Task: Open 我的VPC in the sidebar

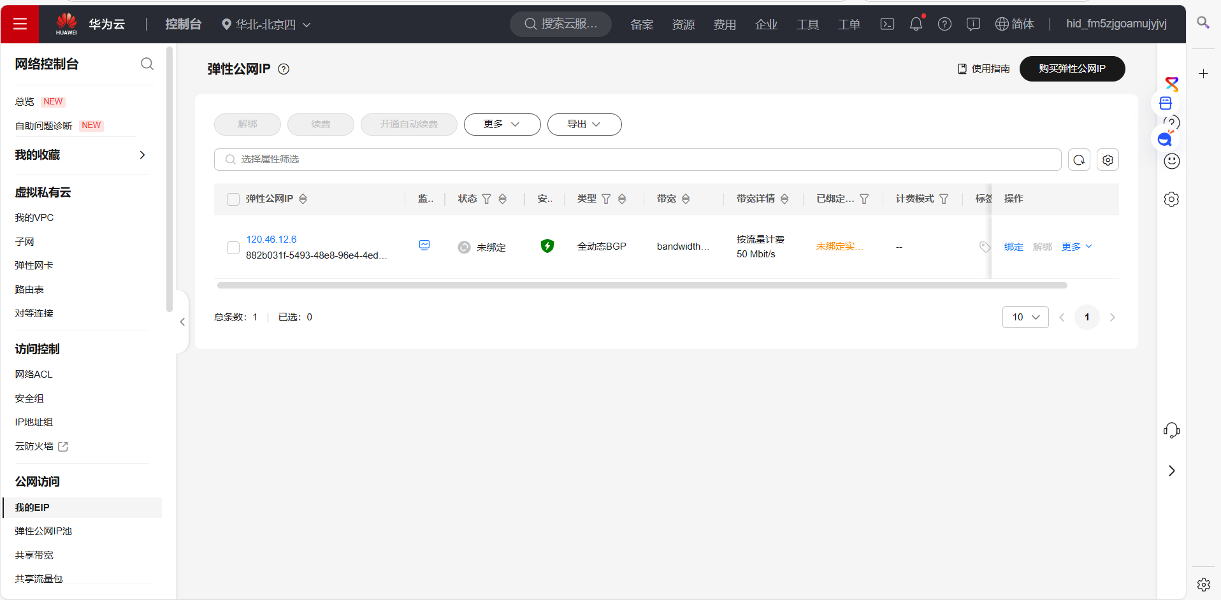Action: (34, 218)
